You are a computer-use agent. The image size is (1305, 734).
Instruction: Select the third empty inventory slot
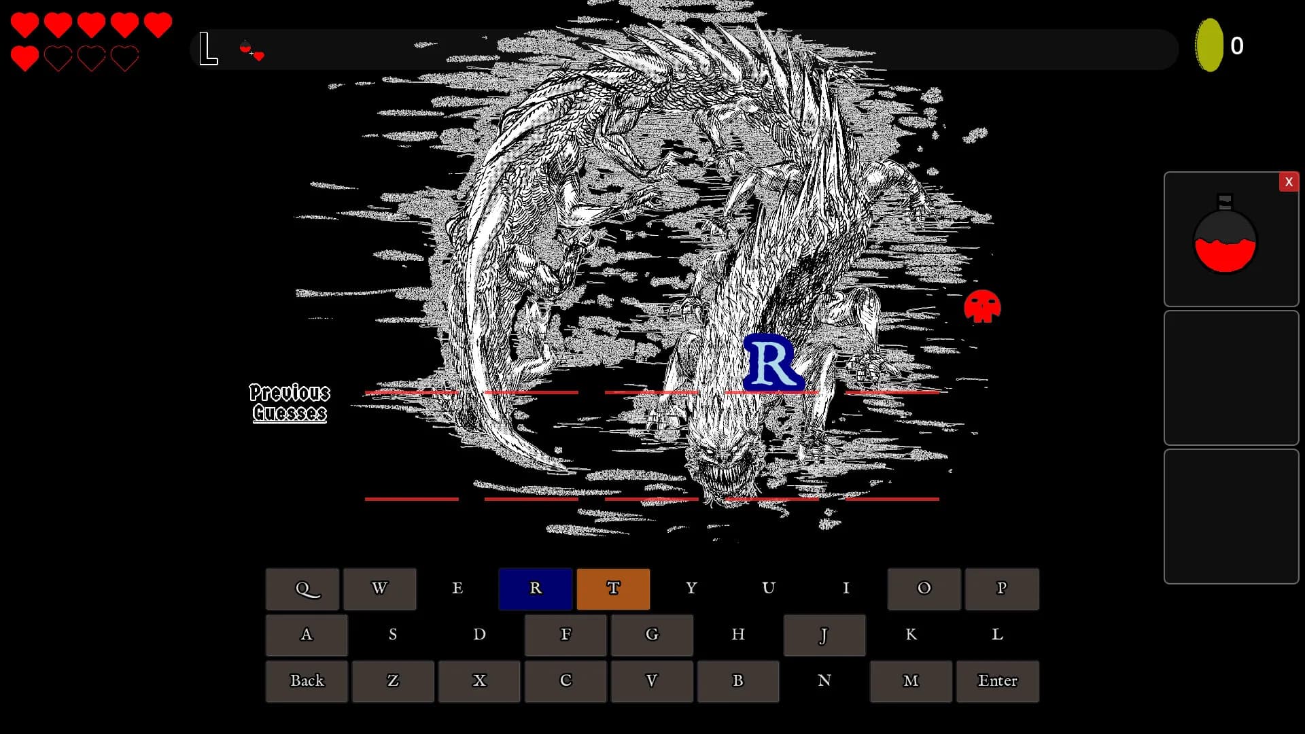coord(1231,517)
